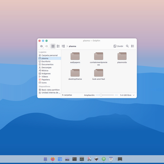Launch the terminal from the dock
This screenshot has height=164, width=164.
75,159
